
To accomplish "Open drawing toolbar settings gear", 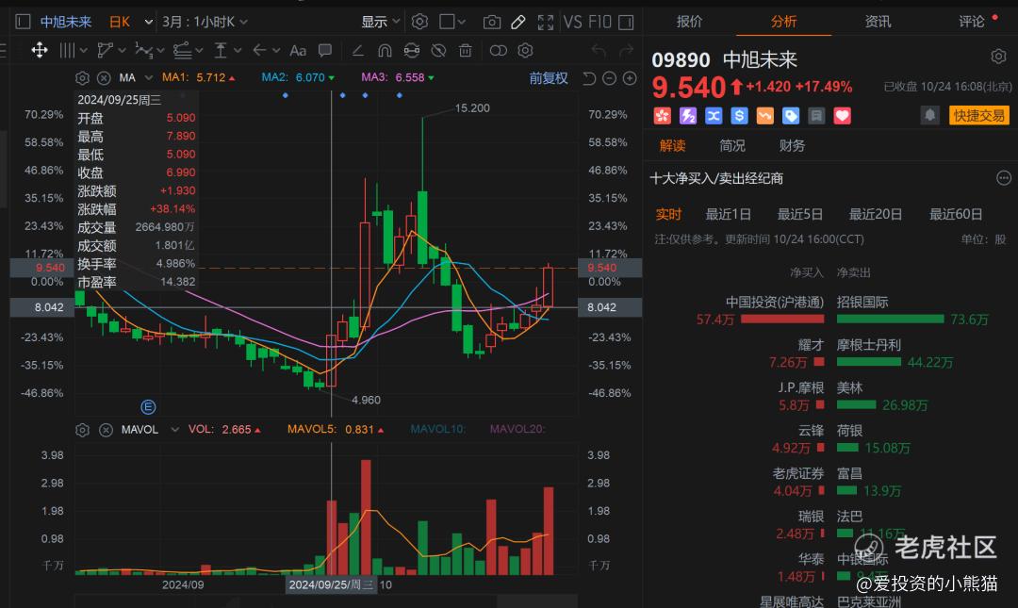I will 525,50.
